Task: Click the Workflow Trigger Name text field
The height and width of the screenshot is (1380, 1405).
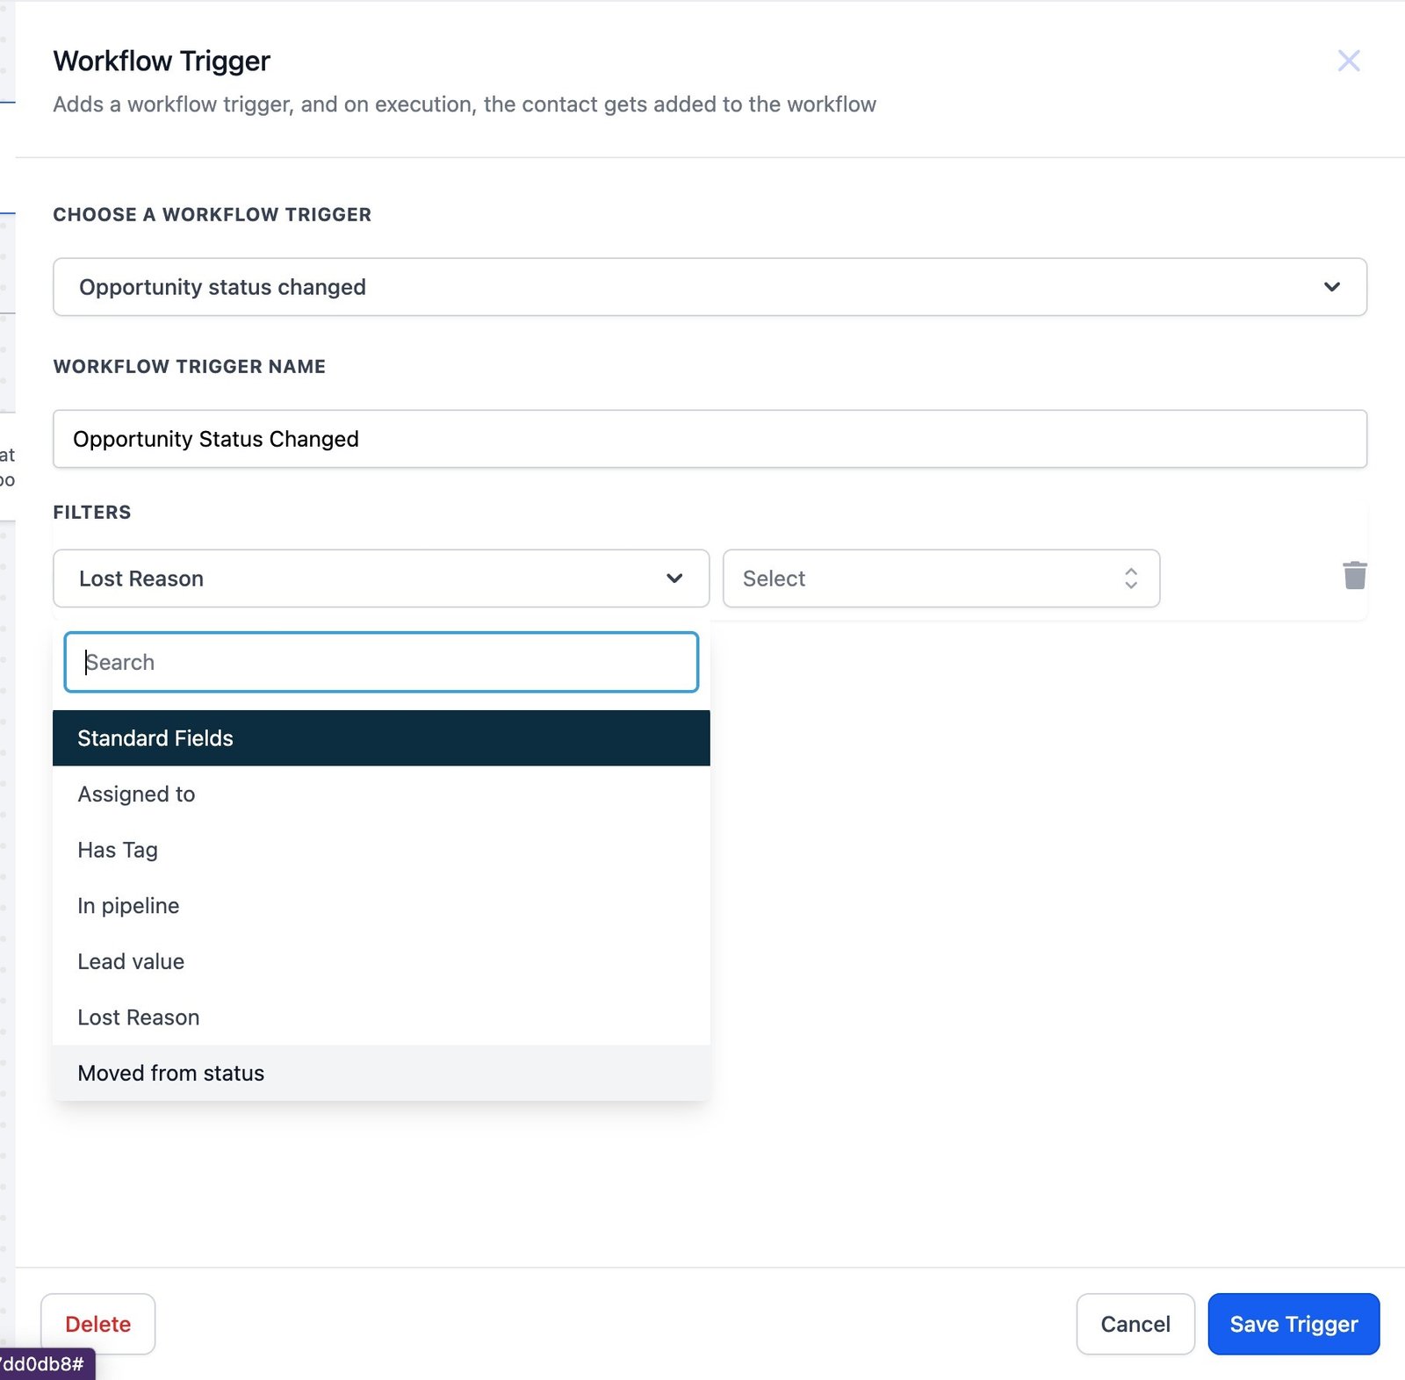Action: click(709, 439)
